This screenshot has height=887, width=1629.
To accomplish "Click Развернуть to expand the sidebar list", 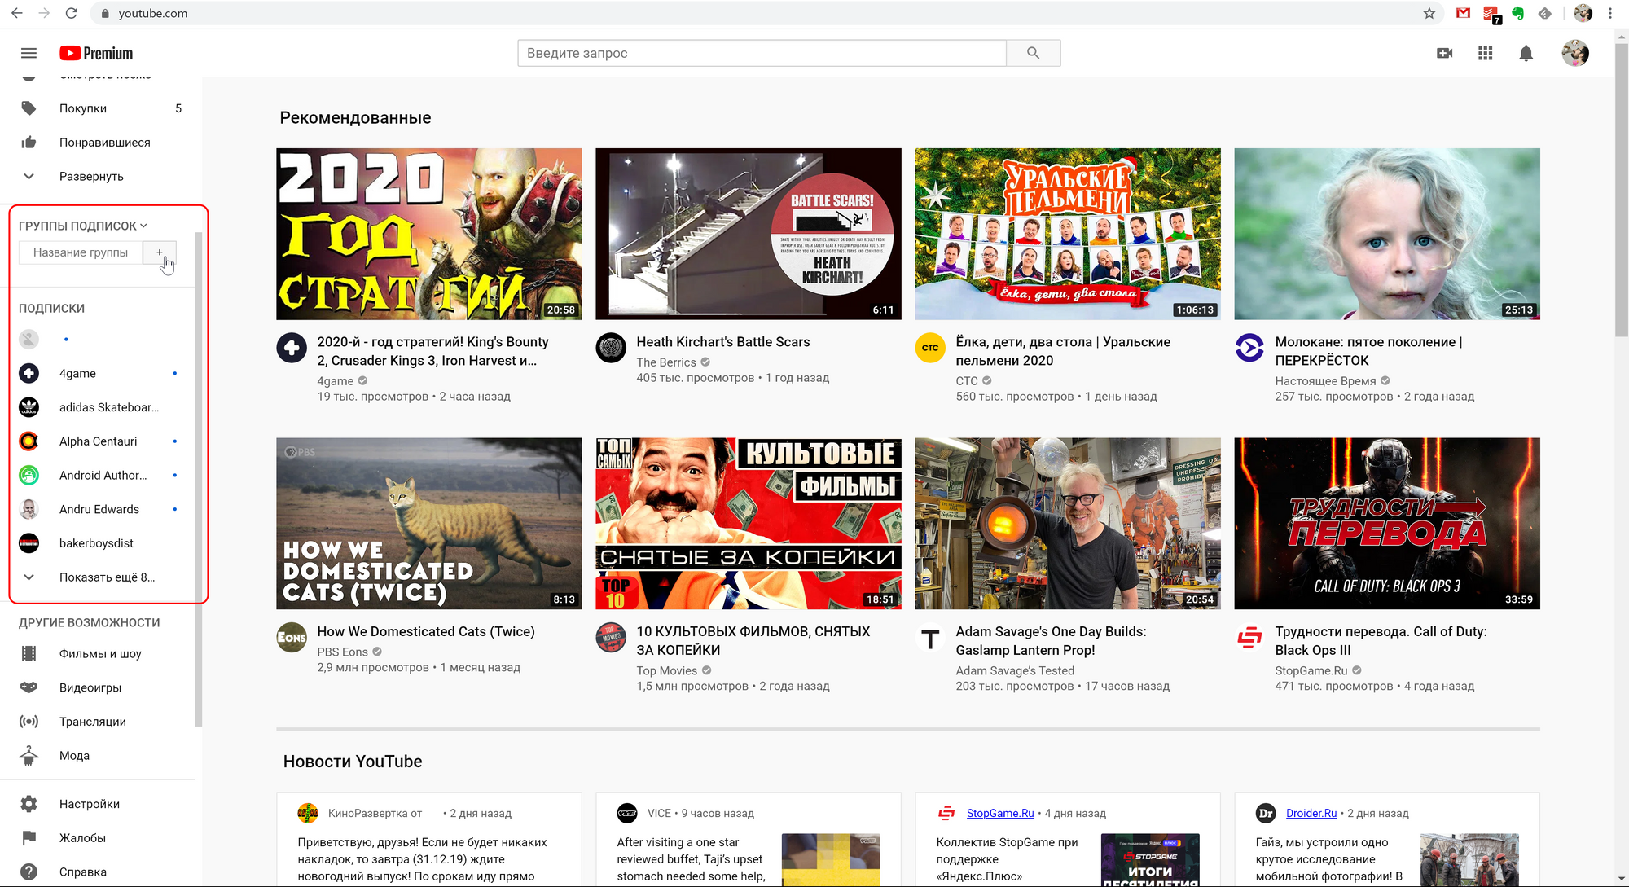I will [90, 176].
